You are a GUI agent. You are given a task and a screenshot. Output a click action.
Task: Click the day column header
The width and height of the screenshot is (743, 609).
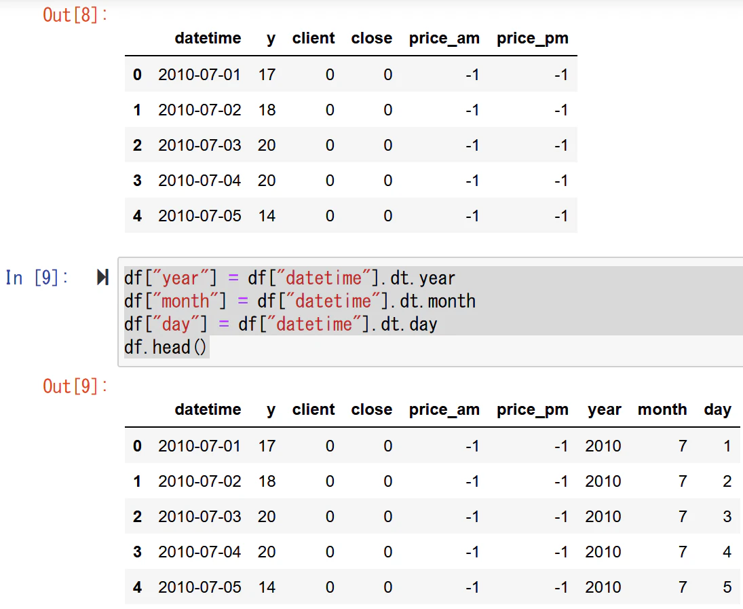pos(717,410)
